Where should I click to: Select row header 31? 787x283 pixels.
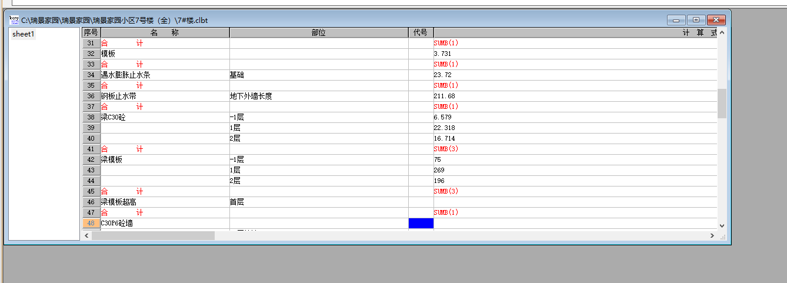pyautogui.click(x=91, y=44)
